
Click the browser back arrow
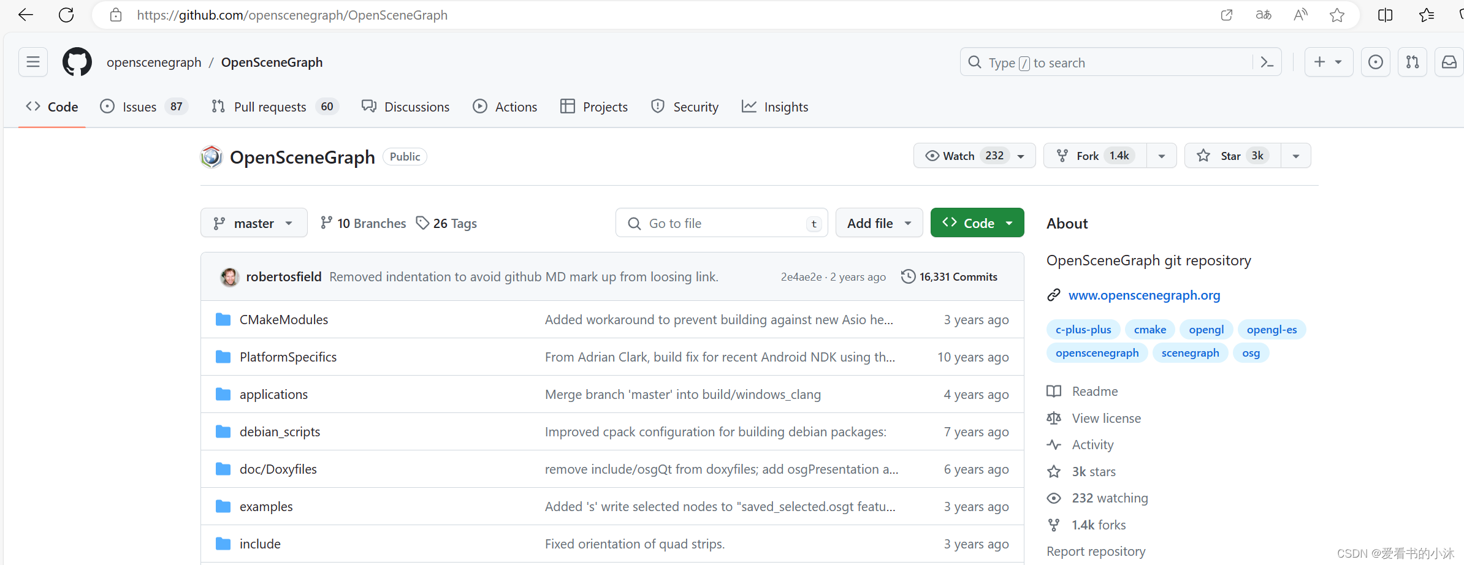click(x=26, y=15)
